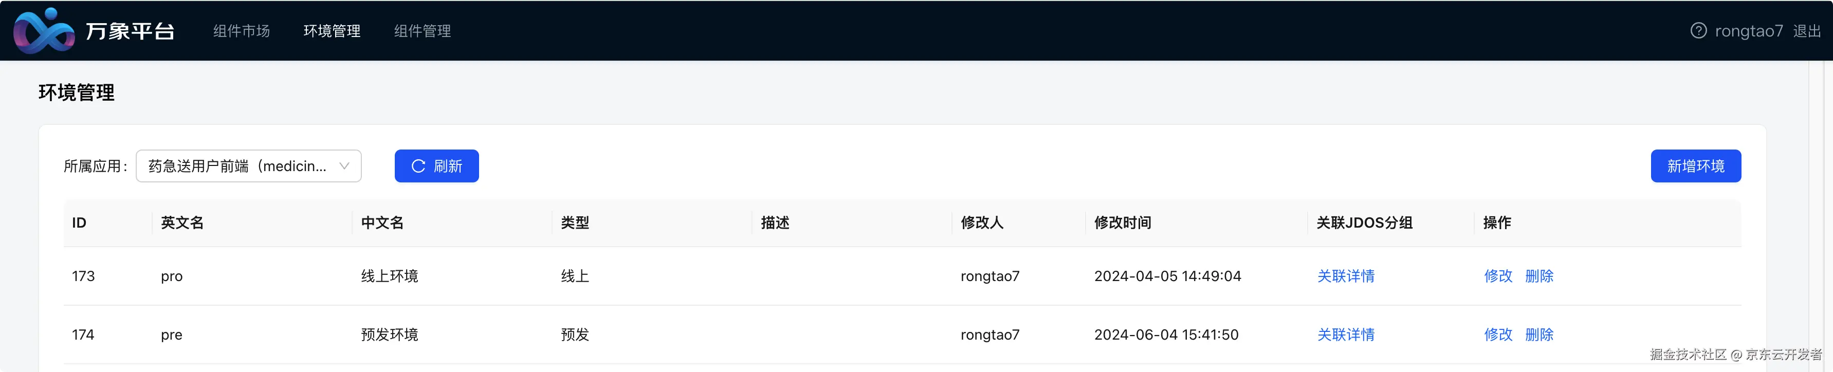Click 退出 to log out

[1806, 31]
